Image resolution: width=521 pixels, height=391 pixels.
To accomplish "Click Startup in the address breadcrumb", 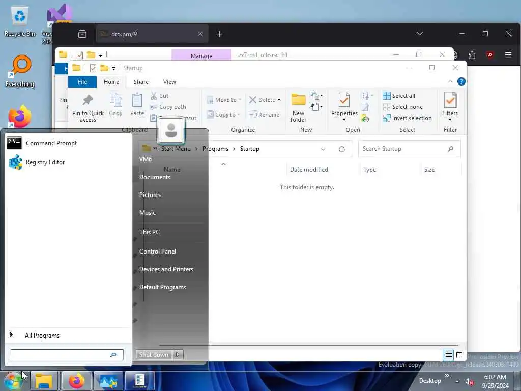I will click(249, 149).
